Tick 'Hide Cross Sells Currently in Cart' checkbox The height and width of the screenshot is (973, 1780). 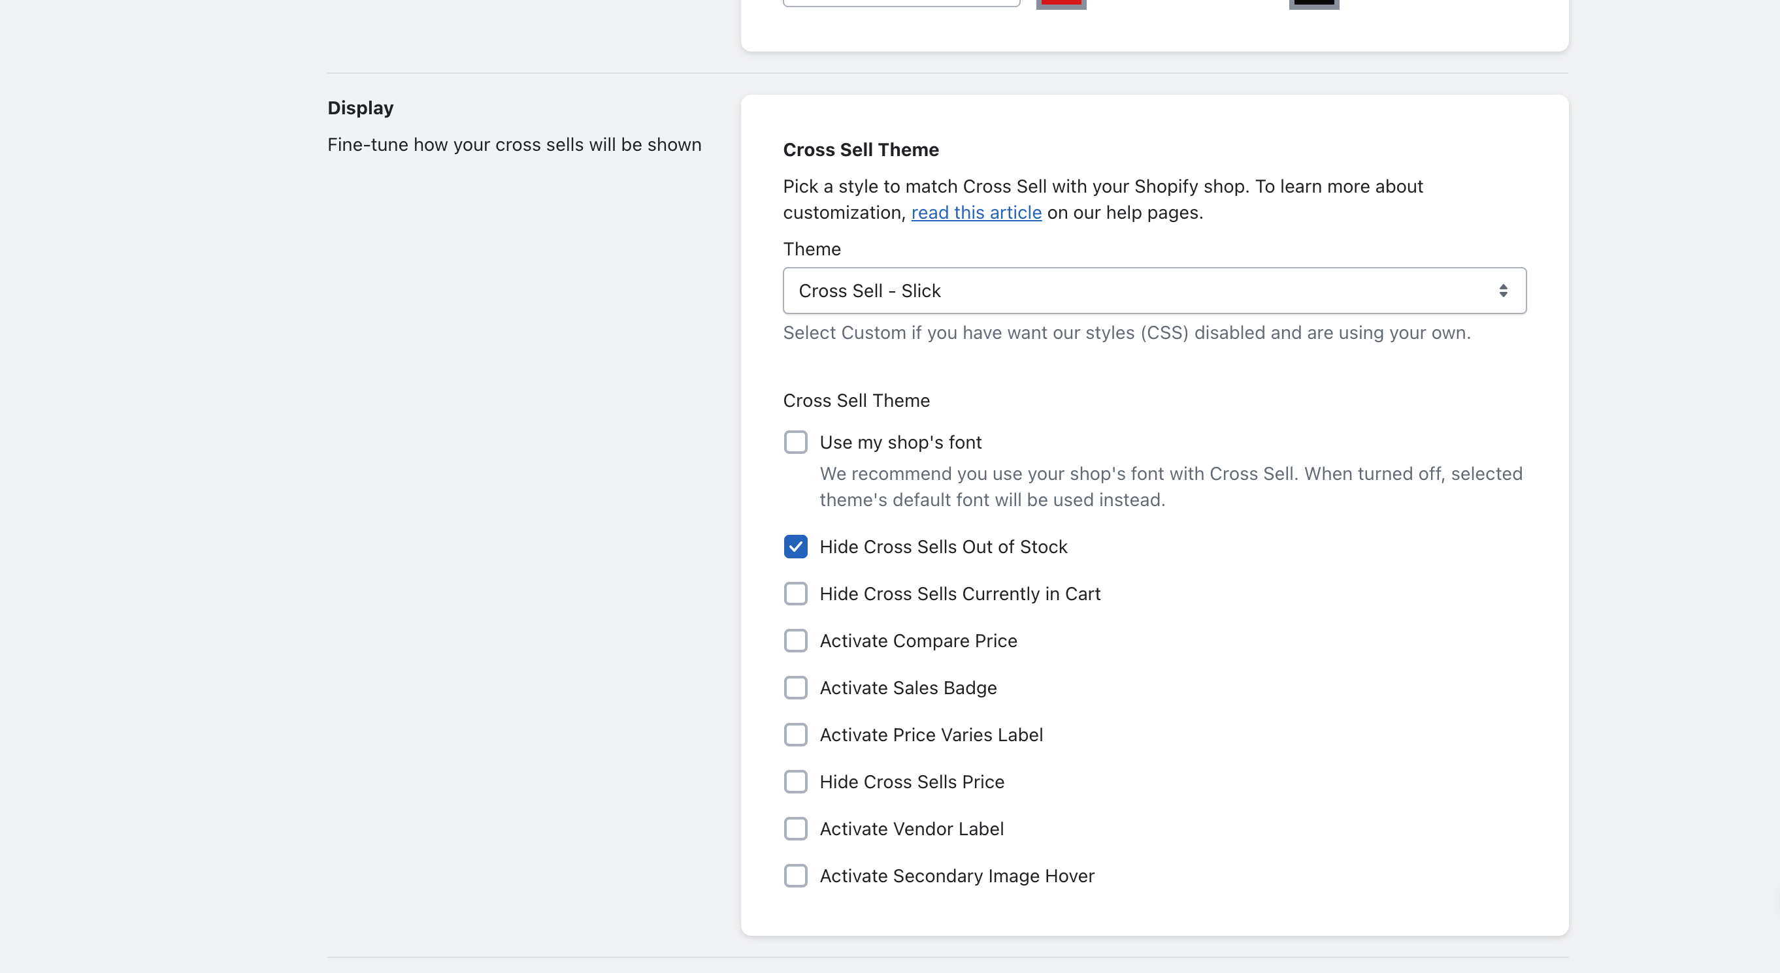(795, 594)
